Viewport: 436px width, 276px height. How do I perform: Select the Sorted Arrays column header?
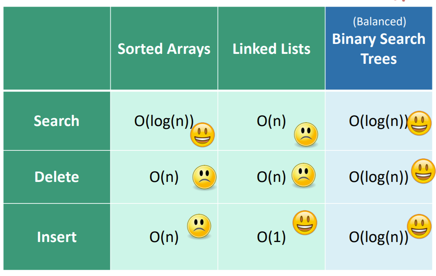pos(164,49)
